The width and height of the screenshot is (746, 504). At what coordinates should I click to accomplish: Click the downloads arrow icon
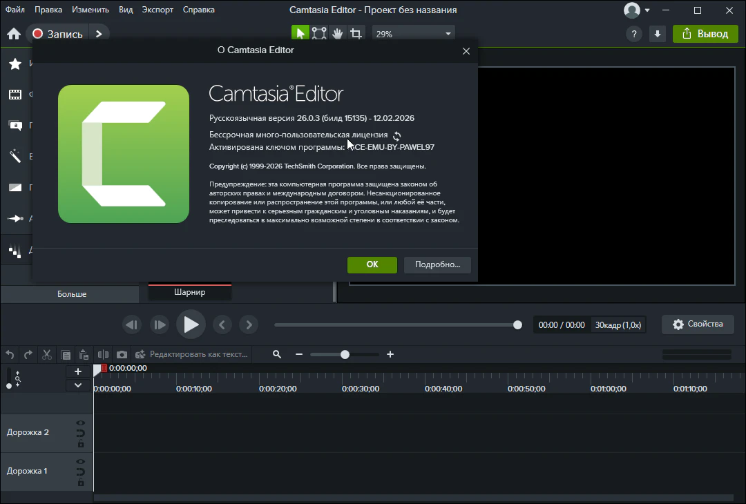[x=657, y=34]
